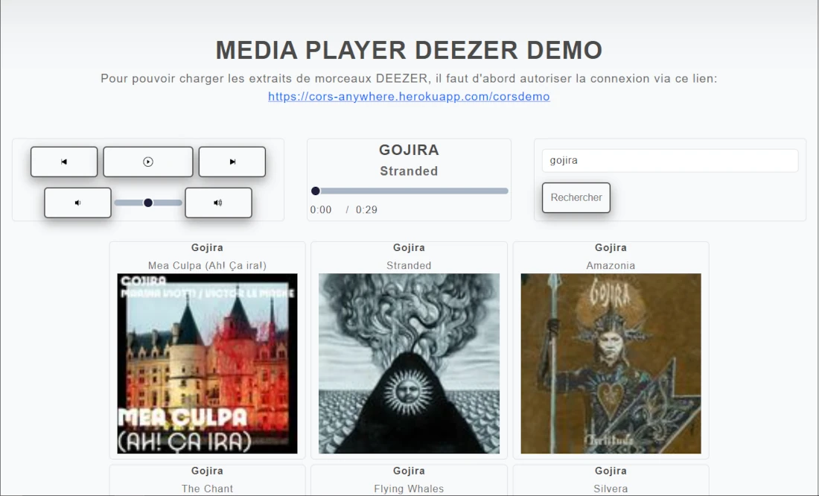
Task: Click the search field containing gojira
Action: [x=670, y=160]
